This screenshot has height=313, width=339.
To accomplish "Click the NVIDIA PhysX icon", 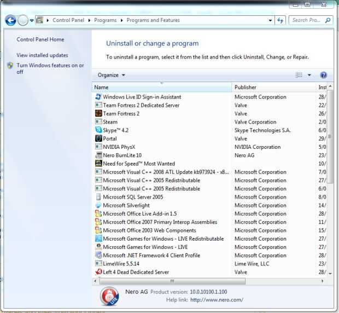I will (98, 147).
